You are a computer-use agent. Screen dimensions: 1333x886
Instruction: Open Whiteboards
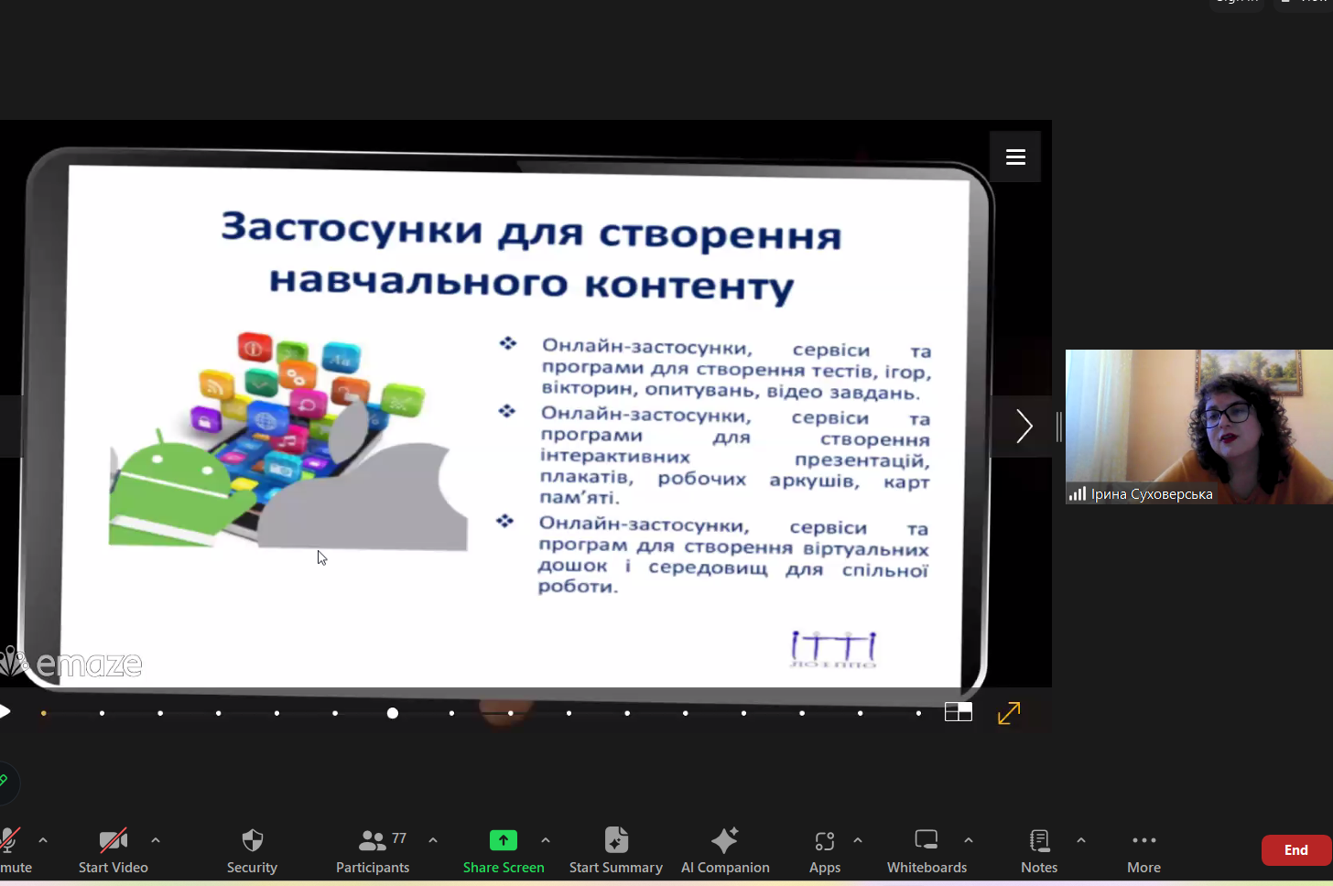(x=926, y=841)
